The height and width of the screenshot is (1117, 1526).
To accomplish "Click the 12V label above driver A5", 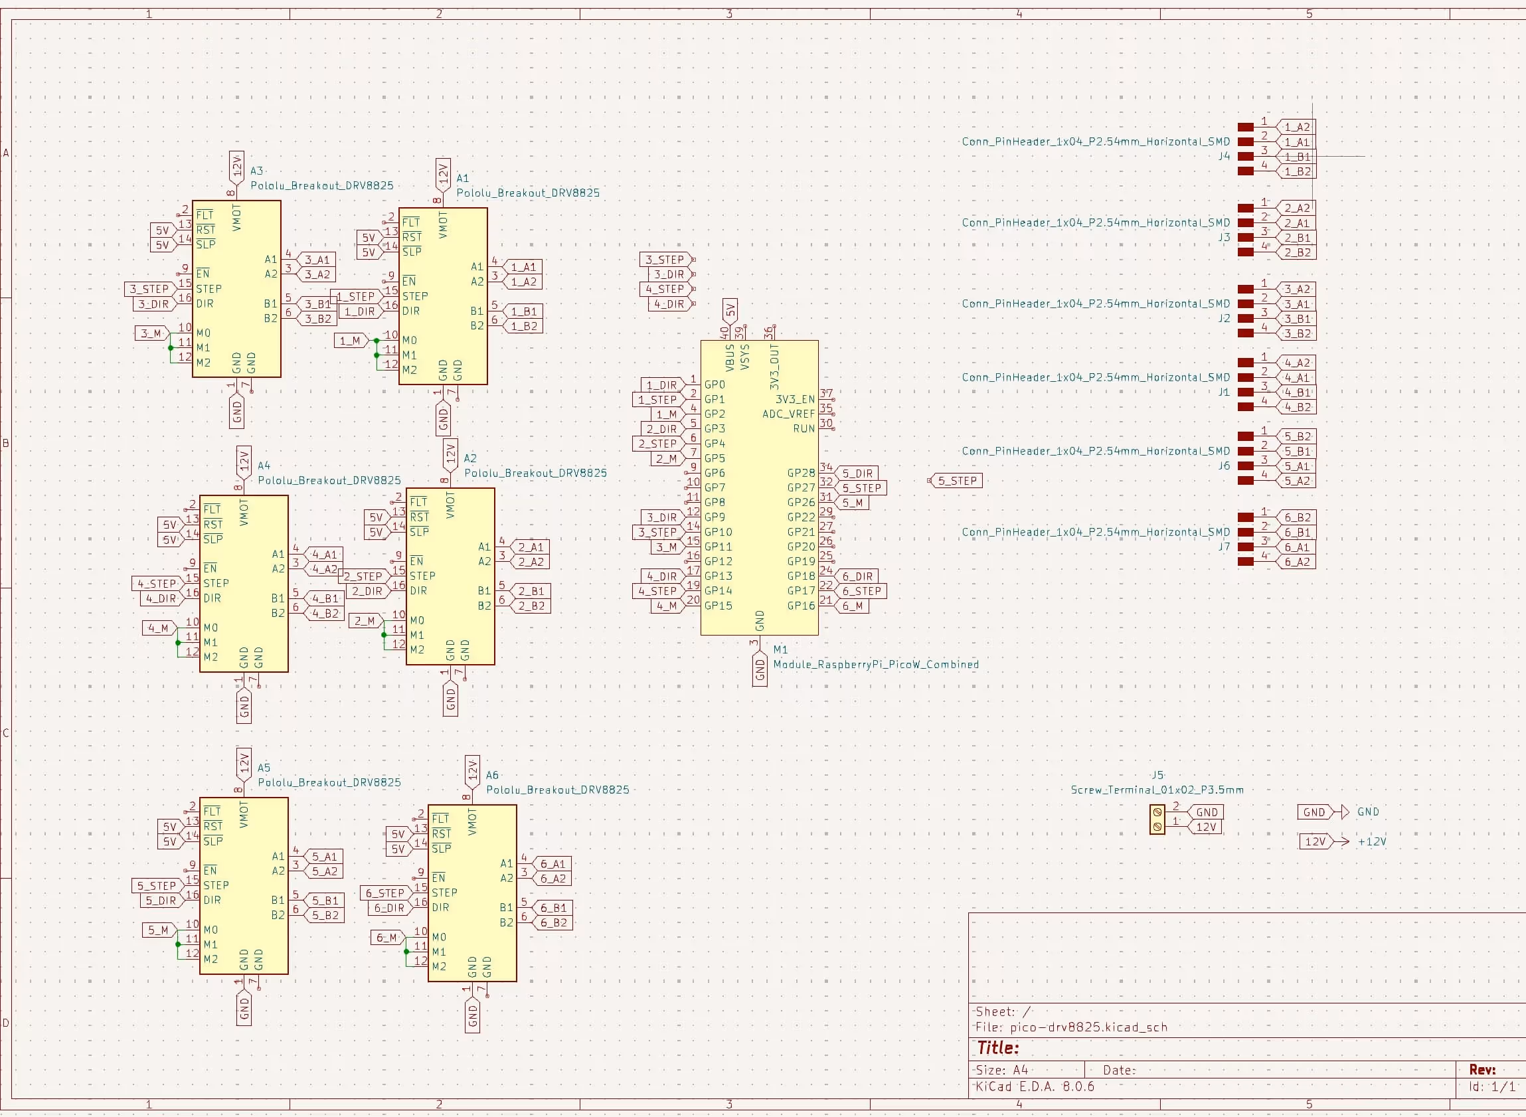I will click(244, 764).
